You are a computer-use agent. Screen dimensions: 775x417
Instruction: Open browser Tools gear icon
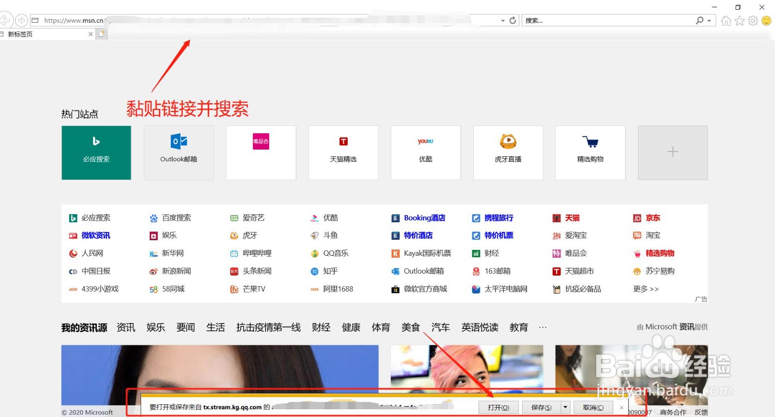point(753,20)
